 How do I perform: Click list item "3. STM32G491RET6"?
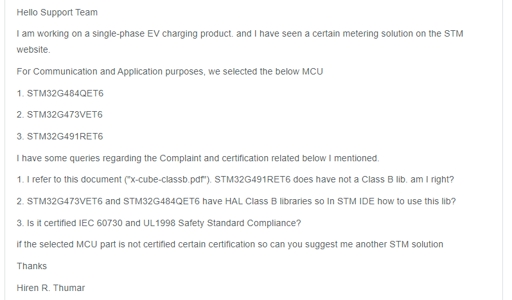coord(60,137)
